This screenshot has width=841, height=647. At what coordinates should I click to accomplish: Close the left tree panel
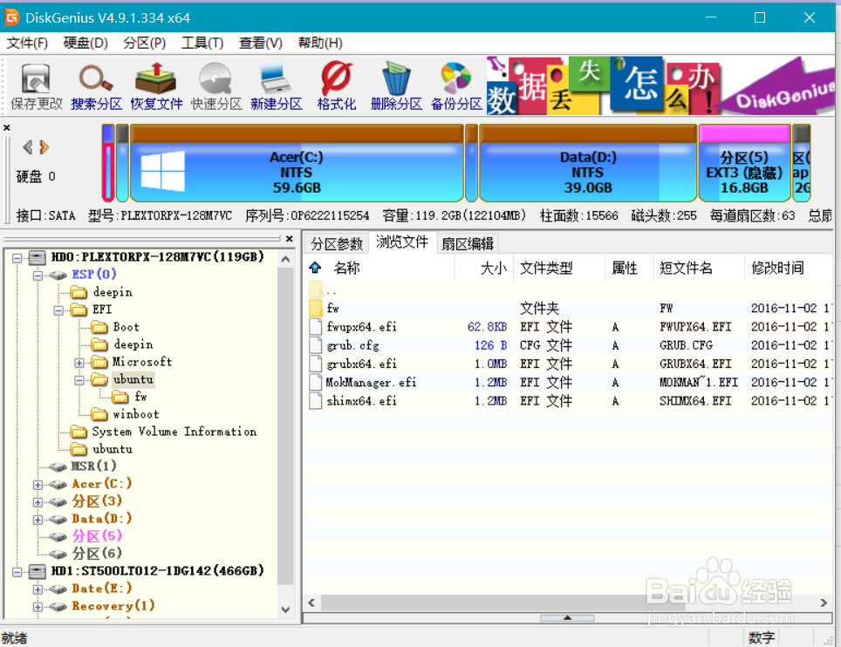point(289,239)
